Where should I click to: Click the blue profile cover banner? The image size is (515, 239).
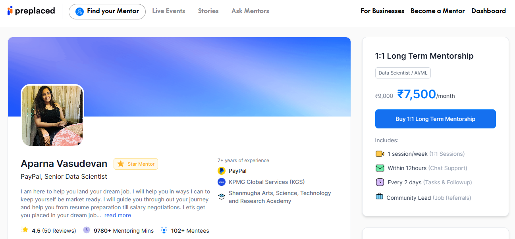(x=179, y=77)
